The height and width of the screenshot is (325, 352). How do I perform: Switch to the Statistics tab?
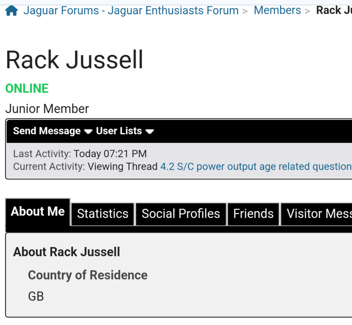pyautogui.click(x=103, y=214)
